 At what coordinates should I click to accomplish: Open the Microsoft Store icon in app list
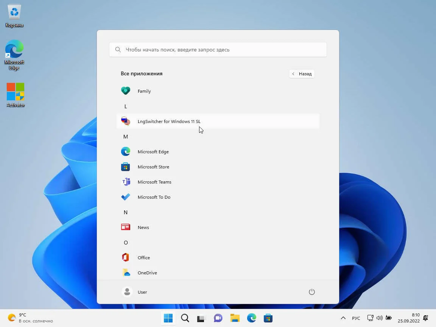[125, 167]
